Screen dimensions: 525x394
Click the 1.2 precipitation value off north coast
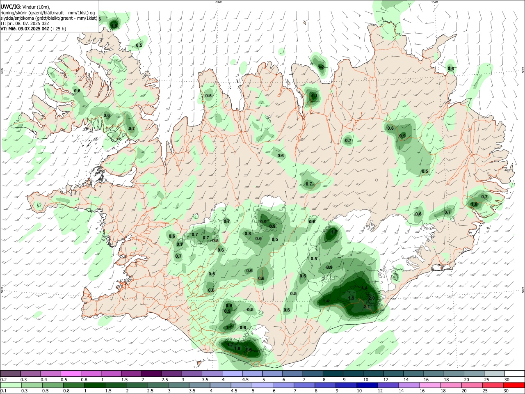tap(321, 67)
